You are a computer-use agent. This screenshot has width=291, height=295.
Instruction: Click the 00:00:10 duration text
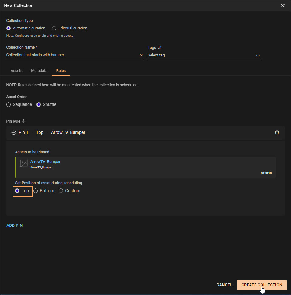click(x=266, y=173)
